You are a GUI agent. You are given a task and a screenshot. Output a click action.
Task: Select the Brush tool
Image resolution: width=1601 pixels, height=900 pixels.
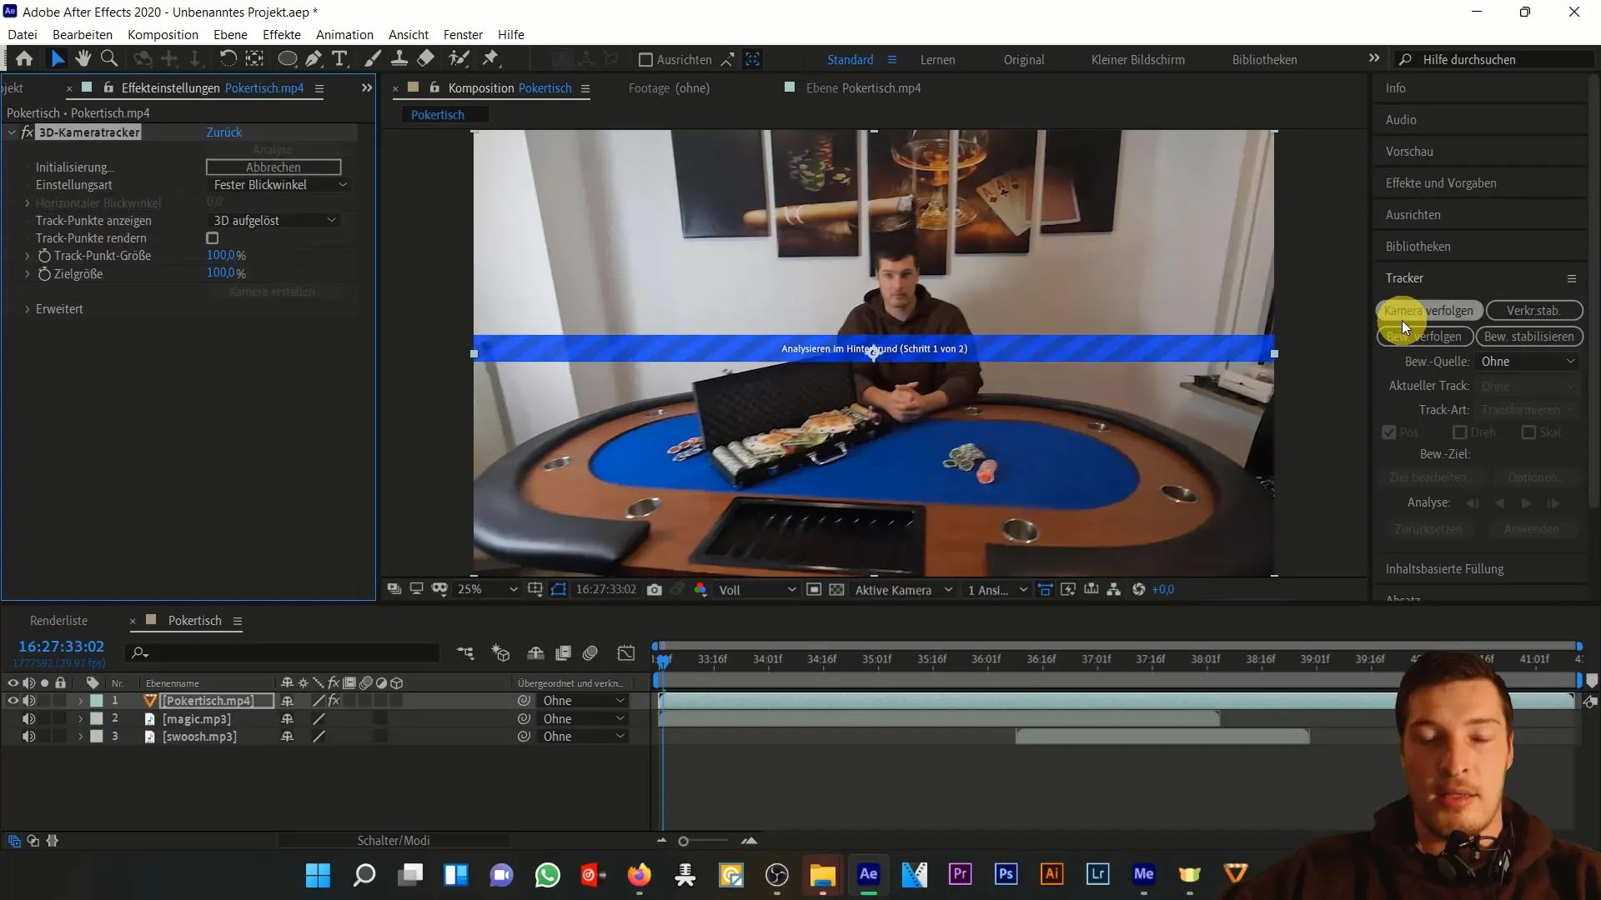[x=373, y=59]
